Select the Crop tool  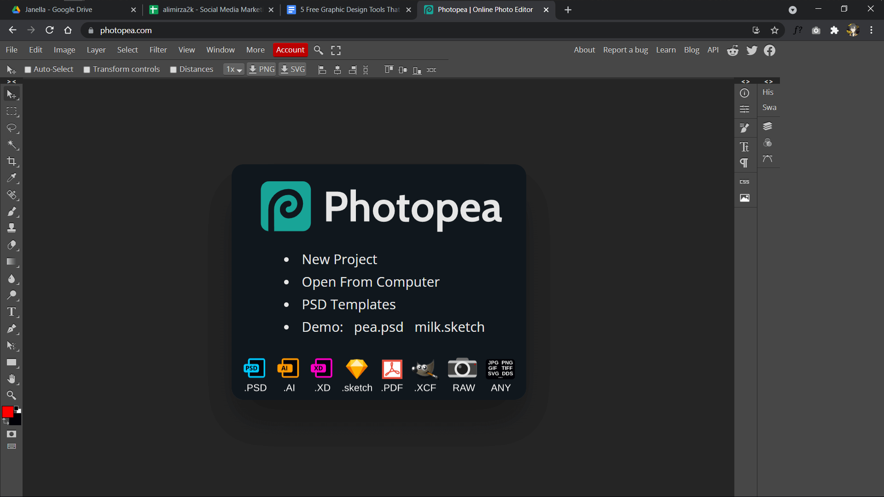tap(12, 162)
